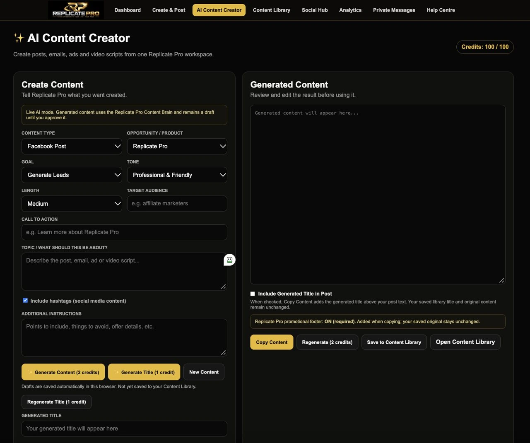This screenshot has width=530, height=443.
Task: Click the Credits: 100 / 100 badge
Action: 485,47
